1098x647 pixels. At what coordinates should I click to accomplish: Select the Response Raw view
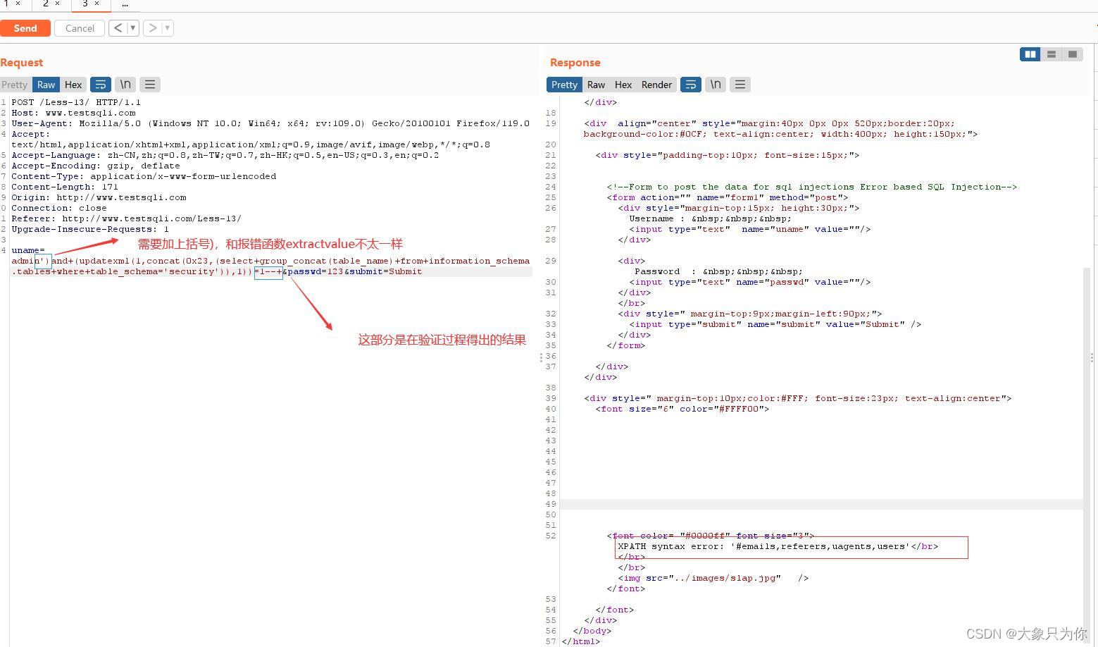click(x=596, y=85)
